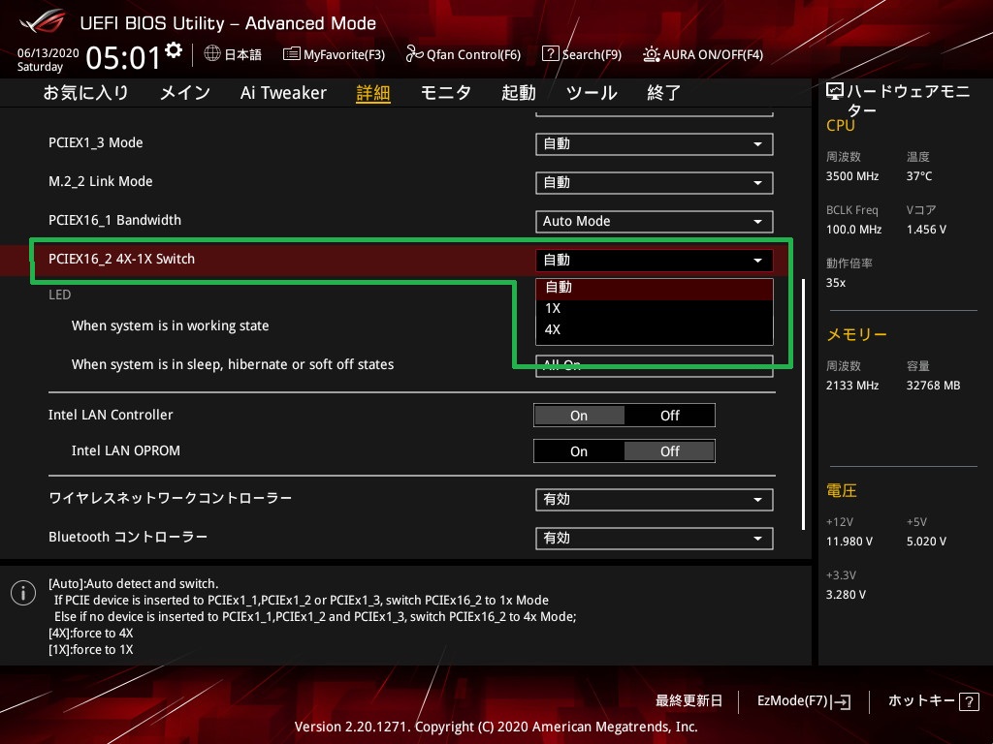The height and width of the screenshot is (744, 993).
Task: Click +12V voltage 11.980 V value
Action: point(849,542)
